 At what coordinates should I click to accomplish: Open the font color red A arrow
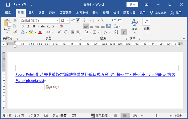pos(44,32)
